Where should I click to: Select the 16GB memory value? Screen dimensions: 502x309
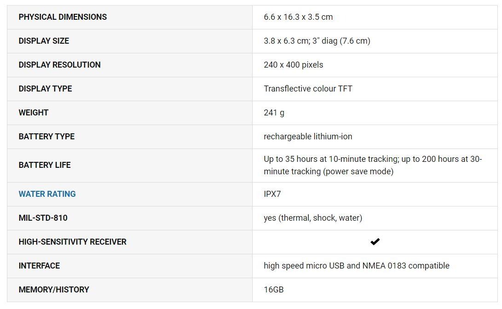[273, 290]
